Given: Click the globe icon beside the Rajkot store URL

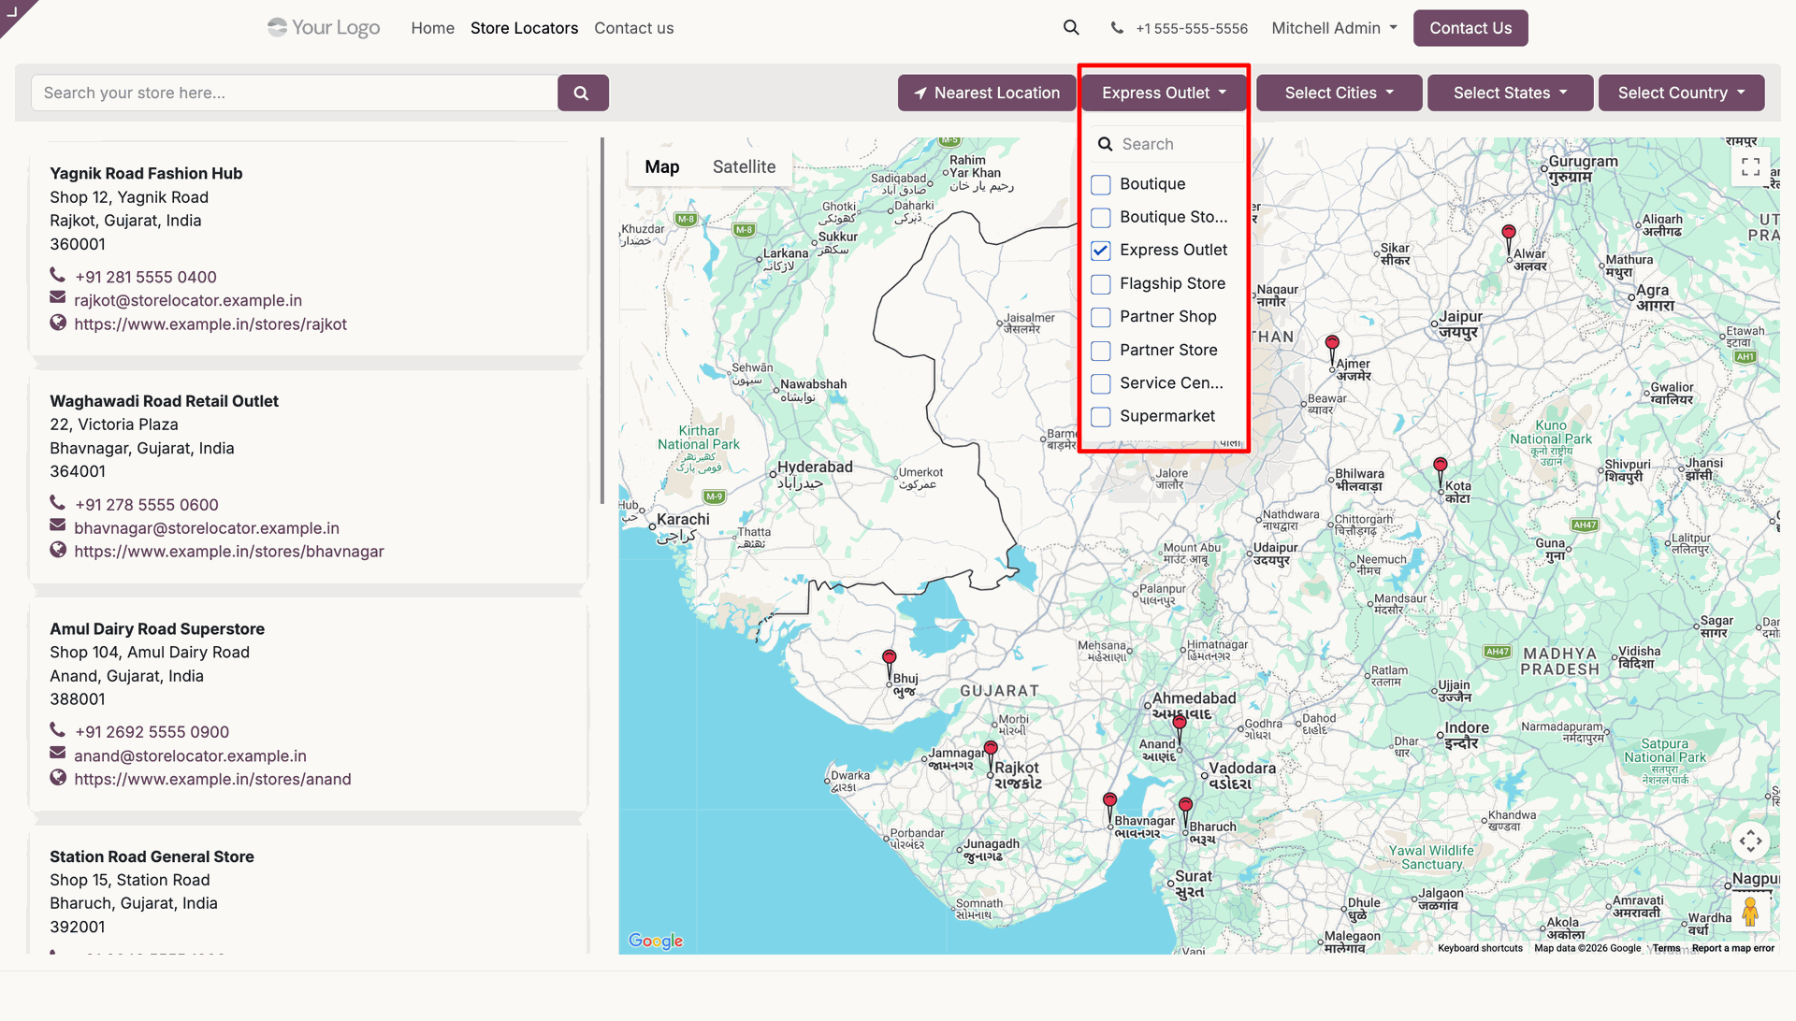Looking at the screenshot, I should (x=58, y=323).
